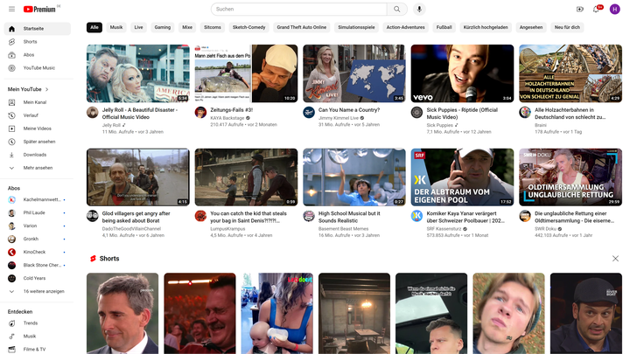Open Cold Years subscription channel

[x=38, y=278]
